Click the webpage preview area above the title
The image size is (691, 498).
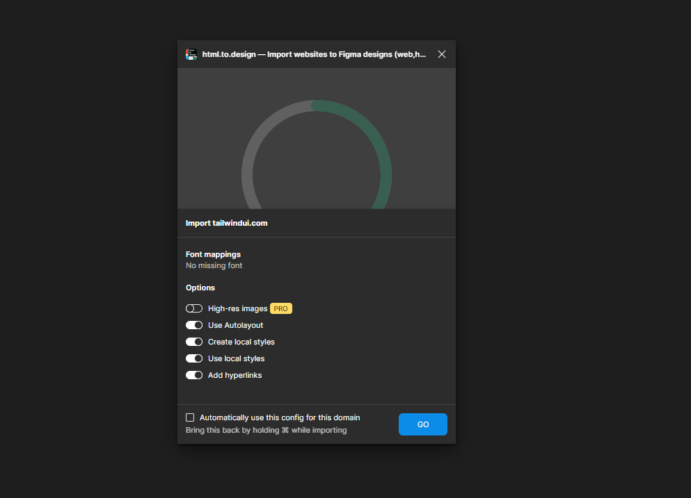click(317, 139)
